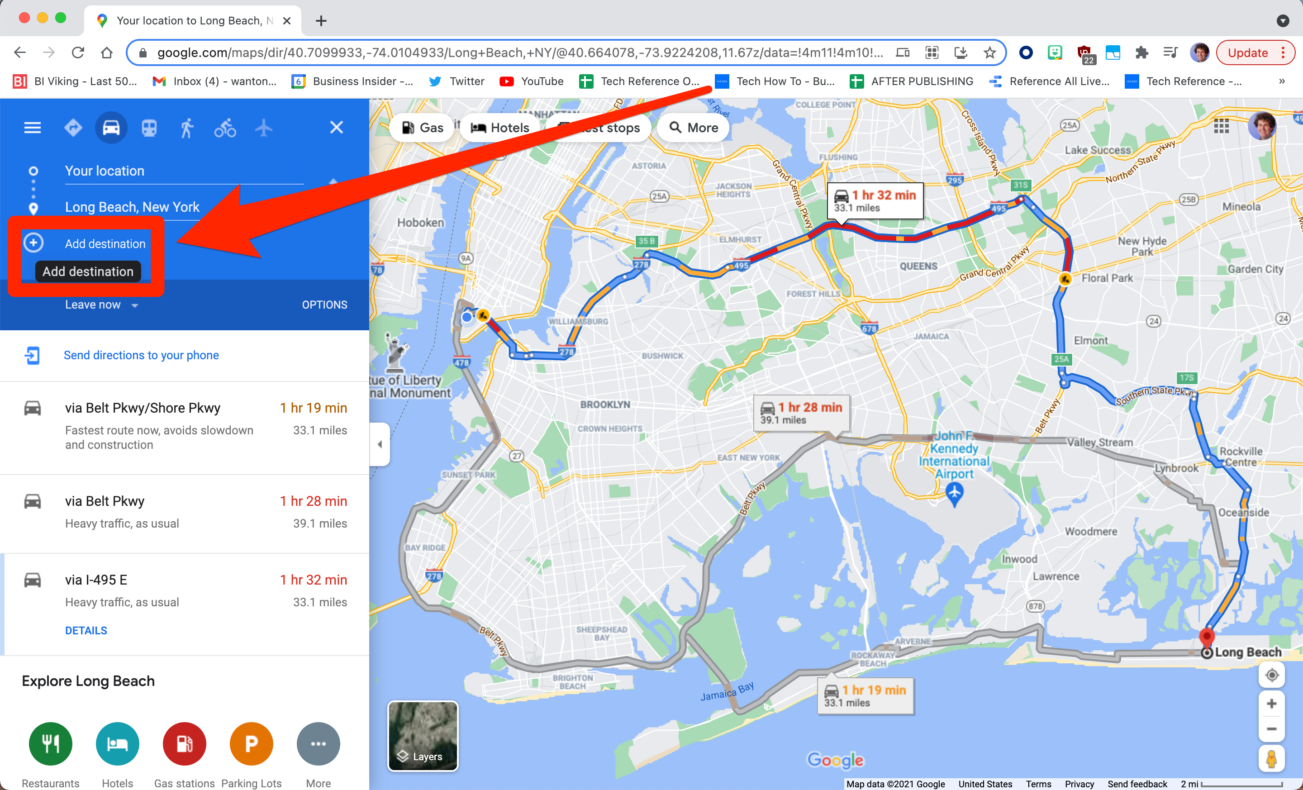
Task: Select the via Belt Pkwy/Shore Pkwy route
Action: pos(183,426)
